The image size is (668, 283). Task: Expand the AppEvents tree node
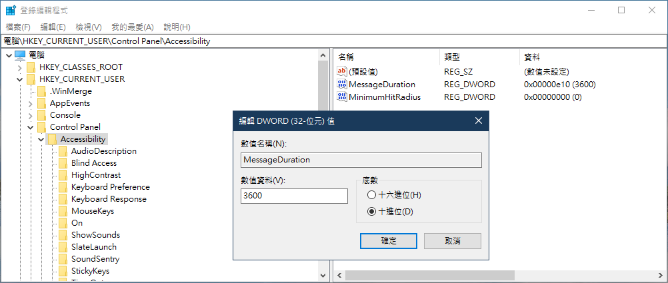pos(31,103)
